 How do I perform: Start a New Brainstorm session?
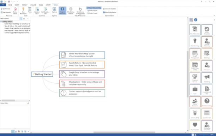point(23,11)
